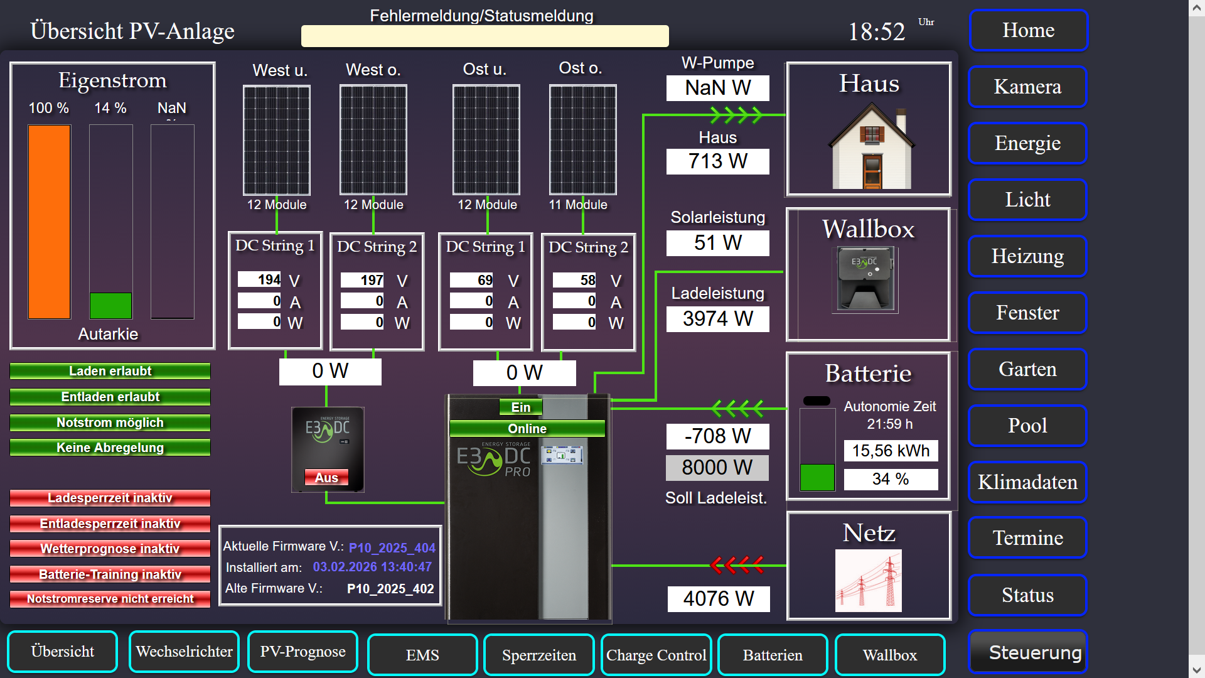Go to the Heizung page
The height and width of the screenshot is (678, 1205).
pos(1027,256)
